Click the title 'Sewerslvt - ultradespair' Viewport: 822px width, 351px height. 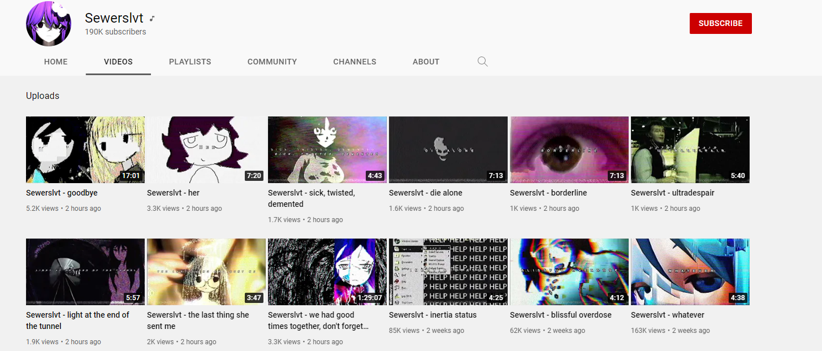[673, 193]
